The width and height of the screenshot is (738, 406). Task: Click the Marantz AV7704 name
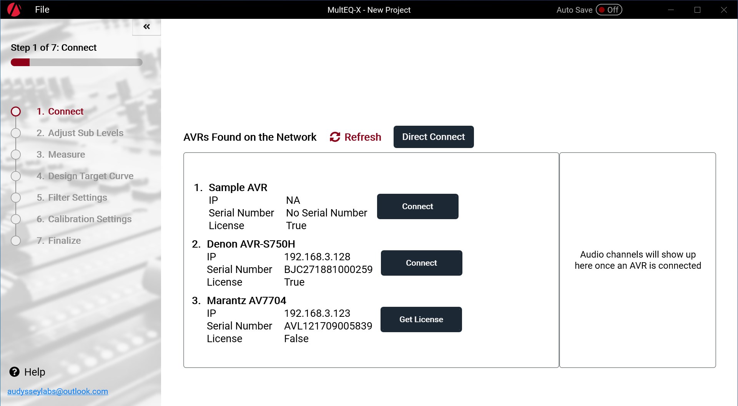[246, 301]
